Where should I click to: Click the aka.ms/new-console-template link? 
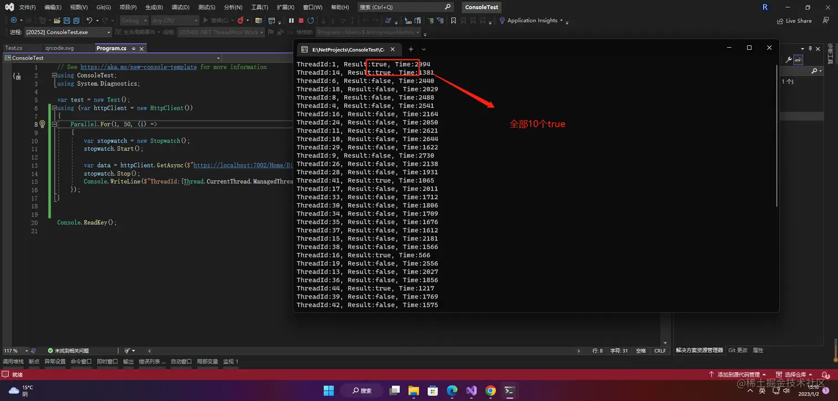click(139, 67)
